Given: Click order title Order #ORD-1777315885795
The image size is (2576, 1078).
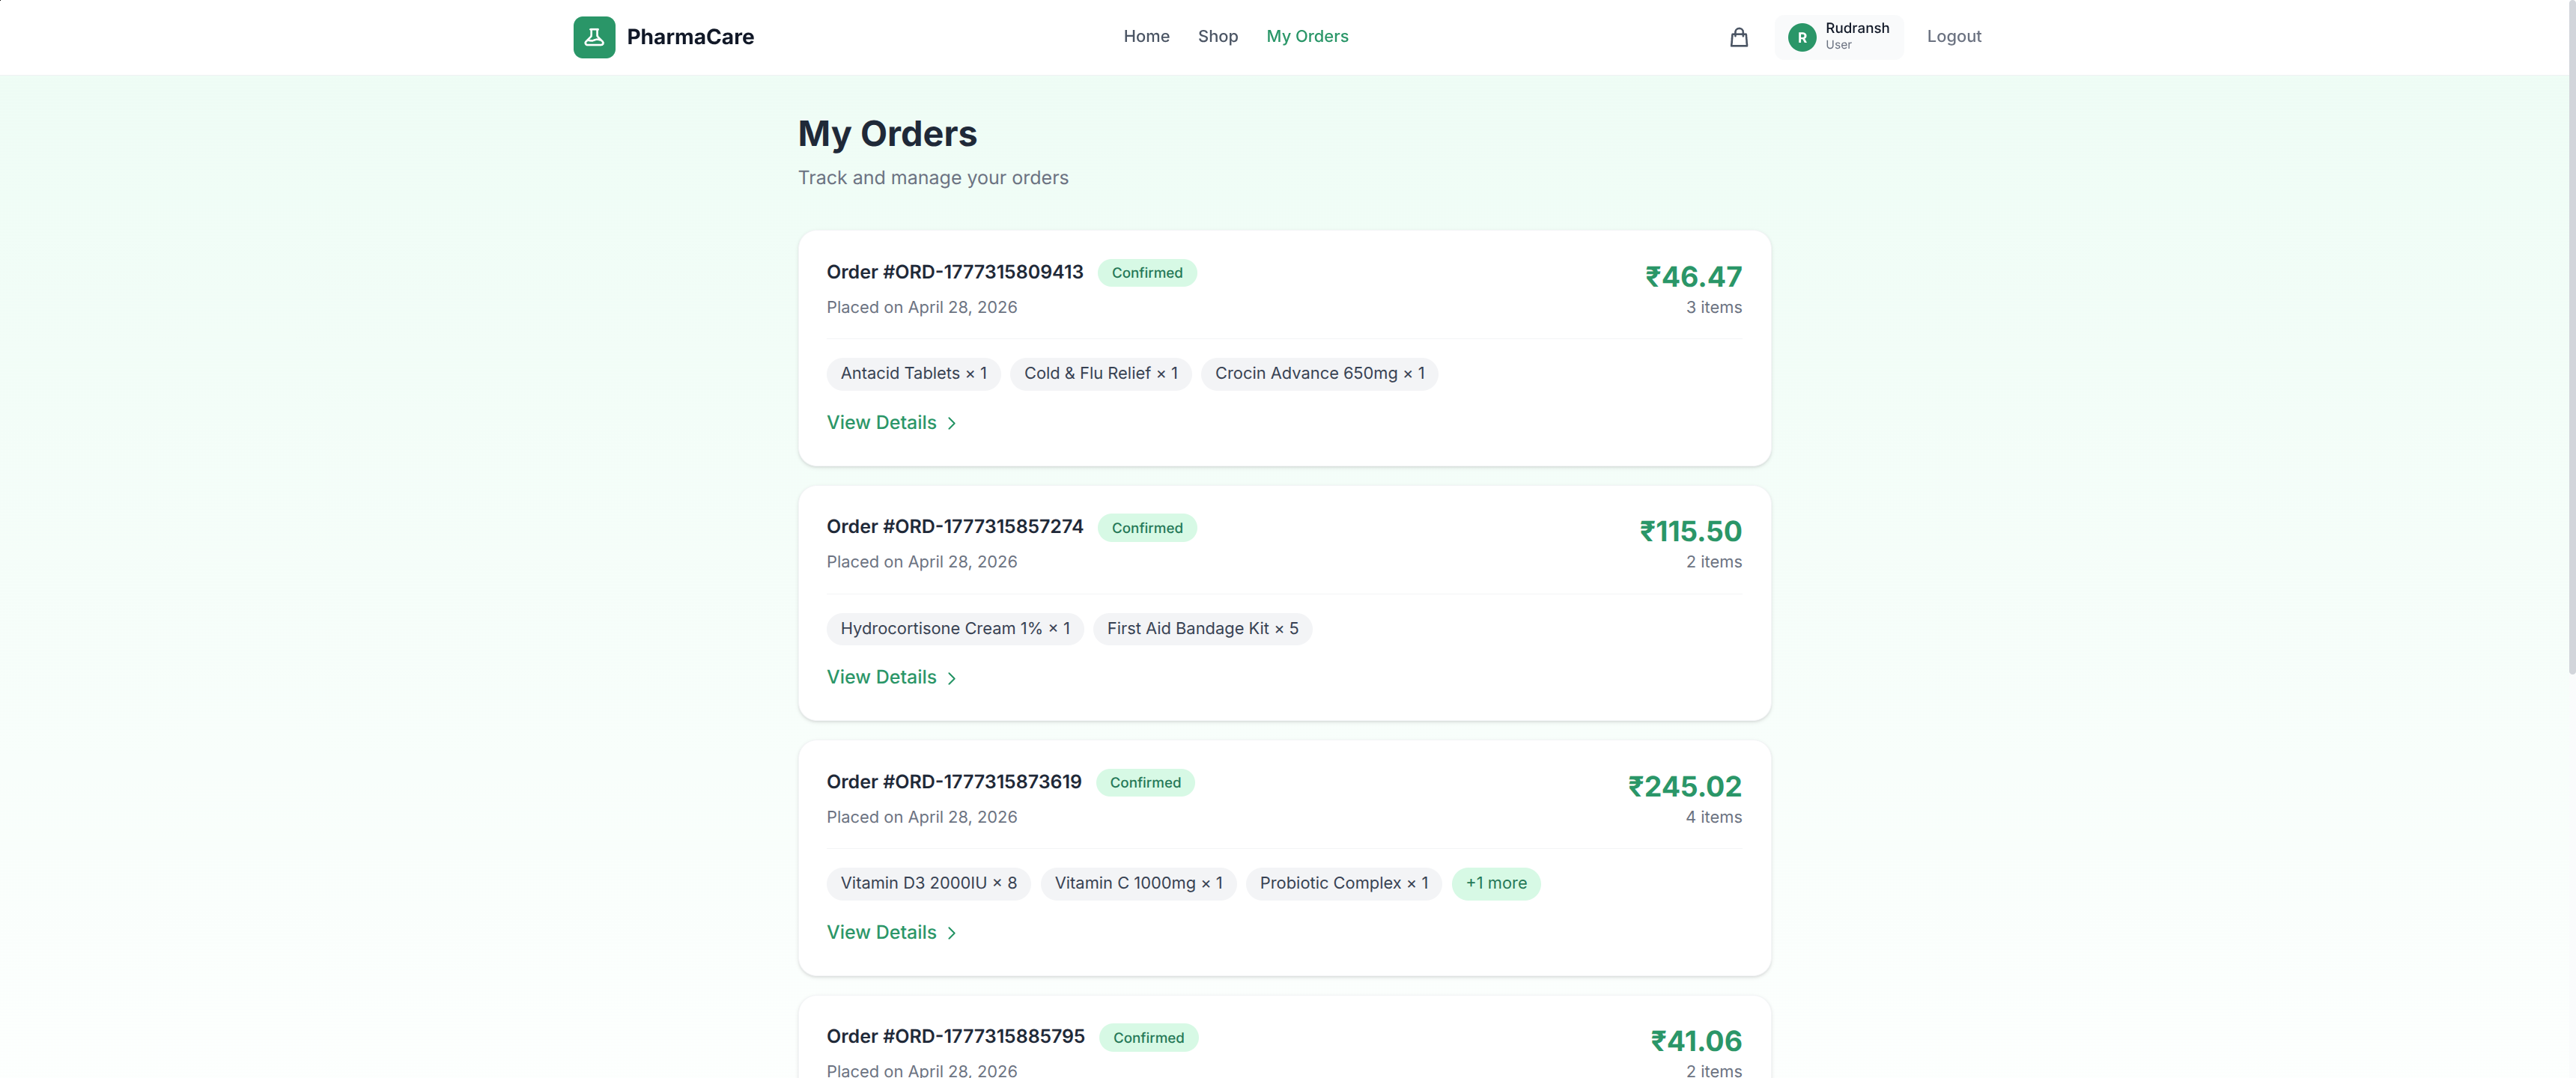Looking at the screenshot, I should pyautogui.click(x=955, y=1037).
